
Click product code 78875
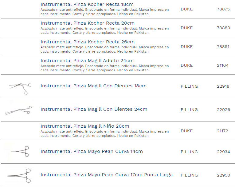pyautogui.click(x=223, y=9)
